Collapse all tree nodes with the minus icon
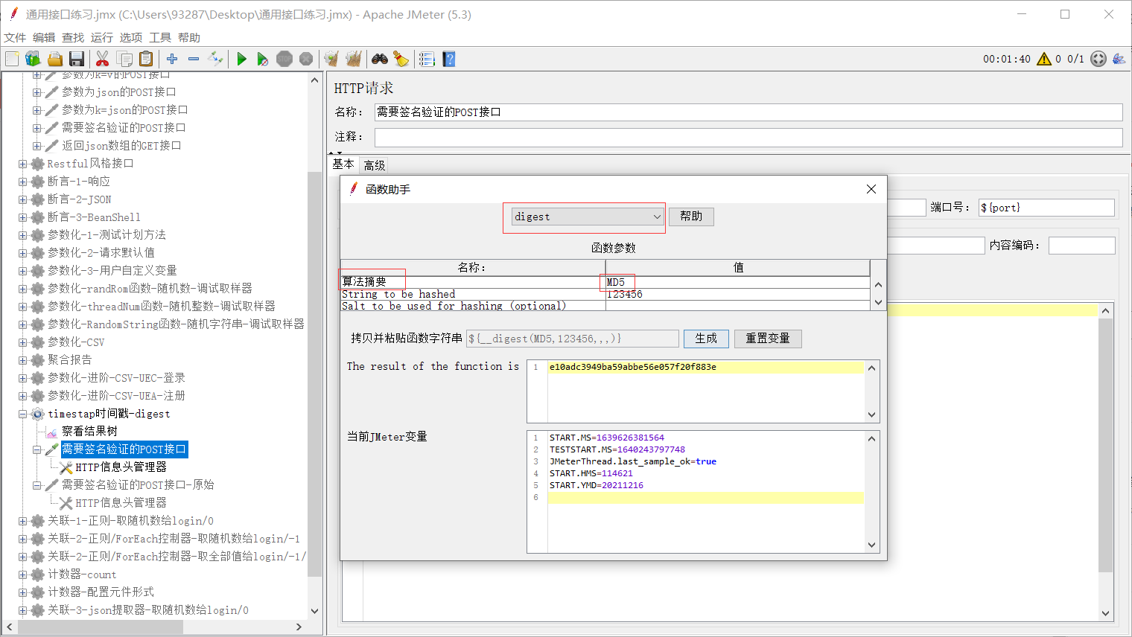 194,59
